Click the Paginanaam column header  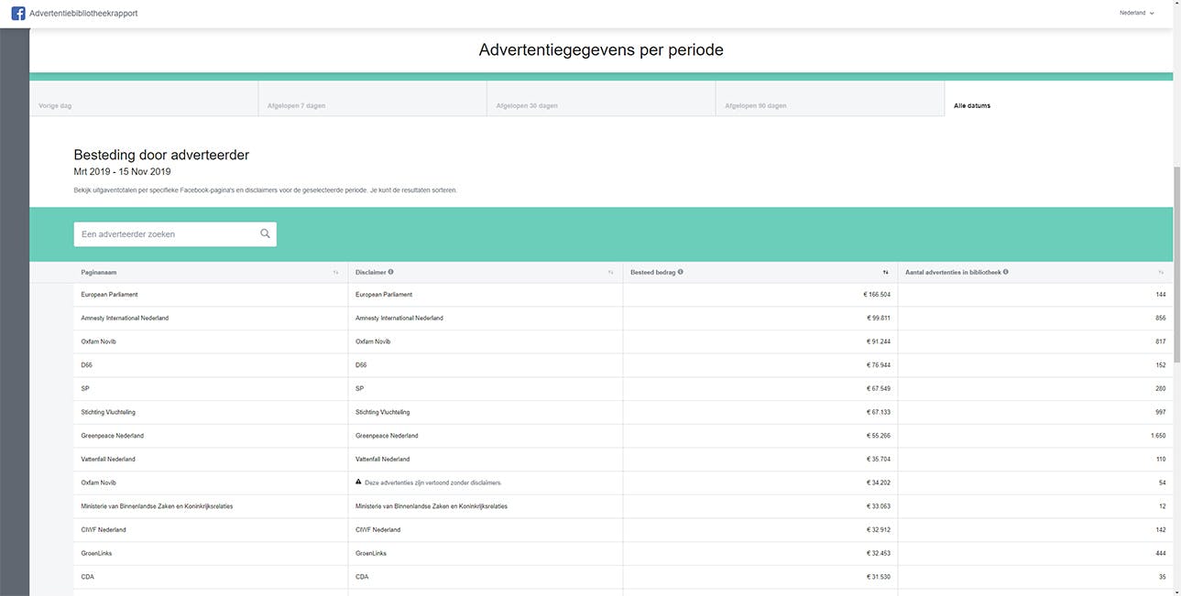pos(211,272)
